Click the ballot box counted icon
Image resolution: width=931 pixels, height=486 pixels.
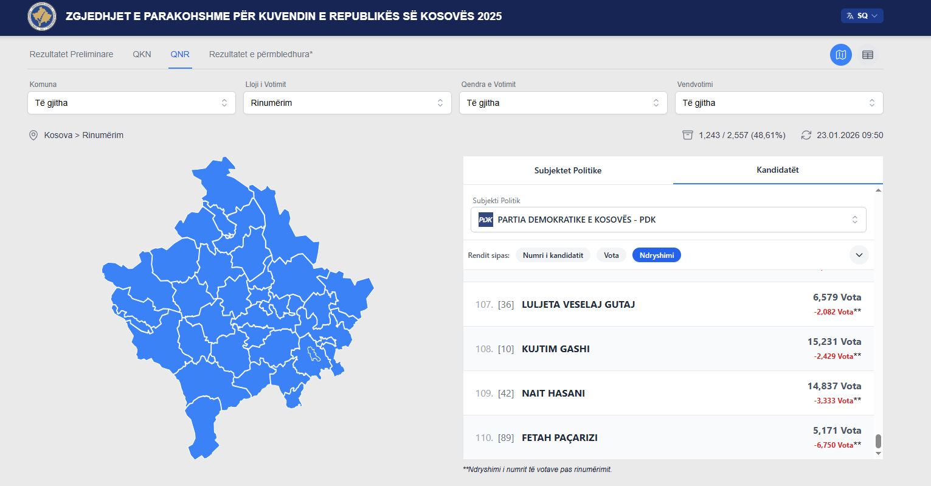click(687, 135)
